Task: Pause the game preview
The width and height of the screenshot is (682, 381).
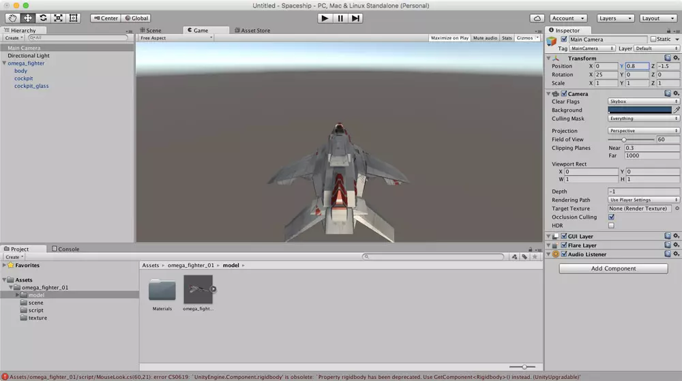Action: [x=340, y=18]
